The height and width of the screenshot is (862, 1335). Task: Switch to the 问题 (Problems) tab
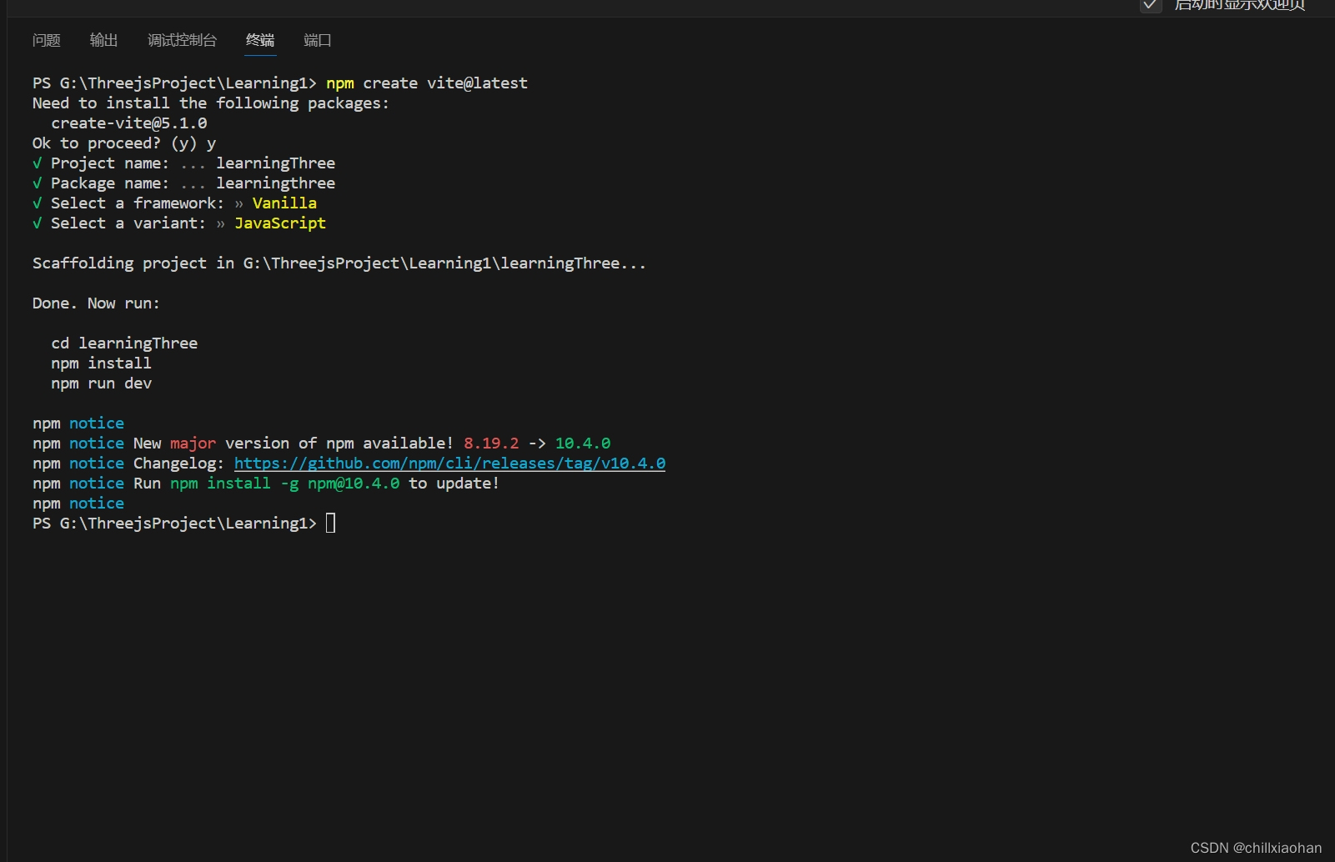click(47, 40)
